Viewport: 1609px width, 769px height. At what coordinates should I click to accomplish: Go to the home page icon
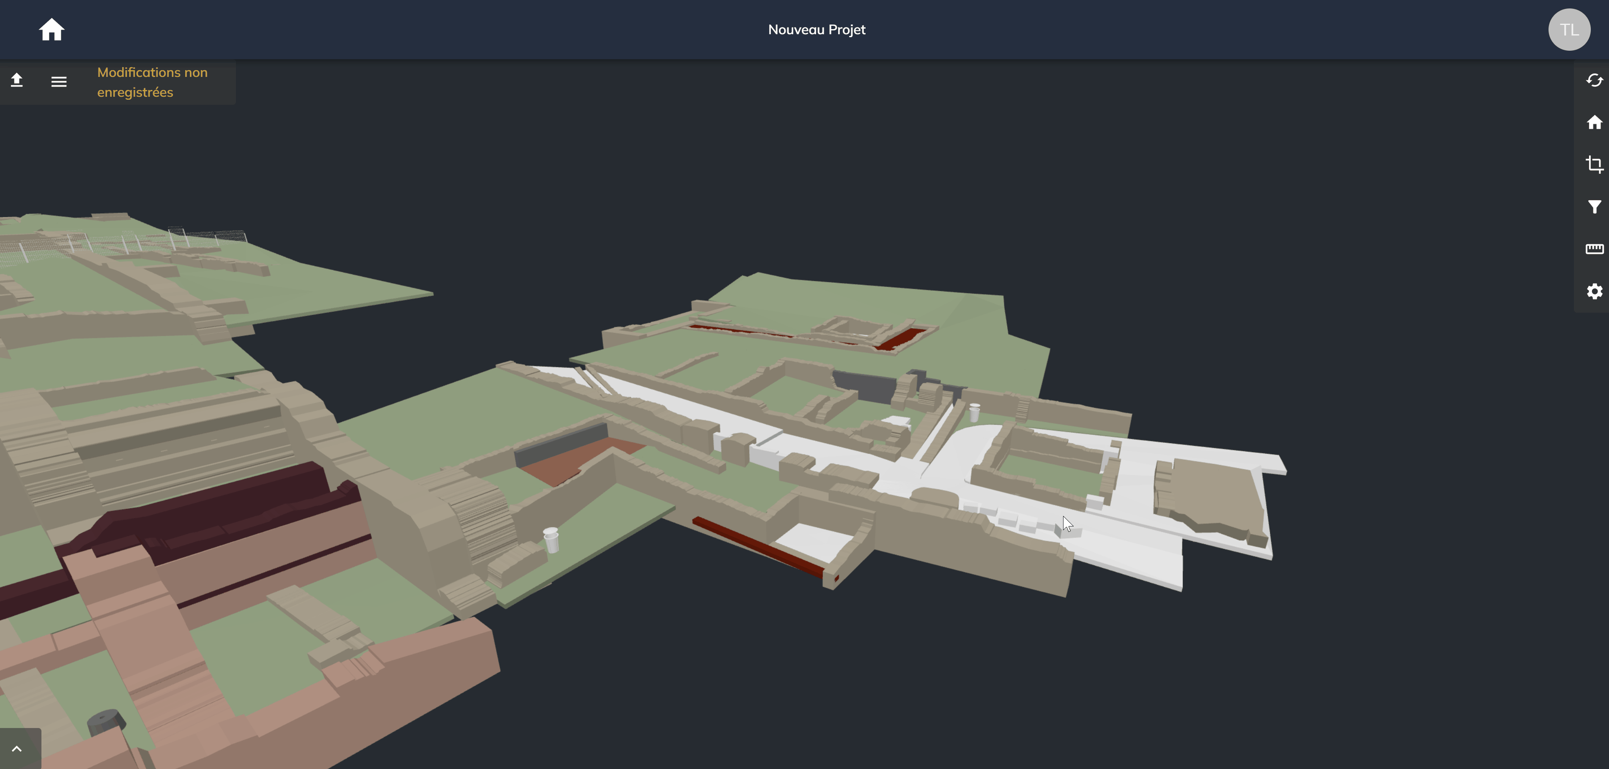coord(51,29)
